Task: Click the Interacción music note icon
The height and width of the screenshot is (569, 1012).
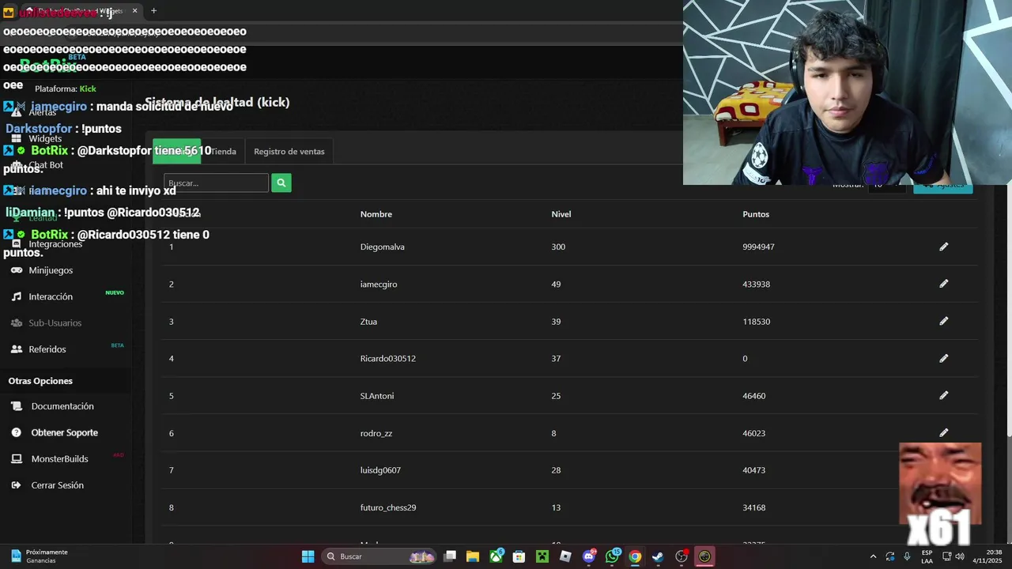Action: [17, 296]
